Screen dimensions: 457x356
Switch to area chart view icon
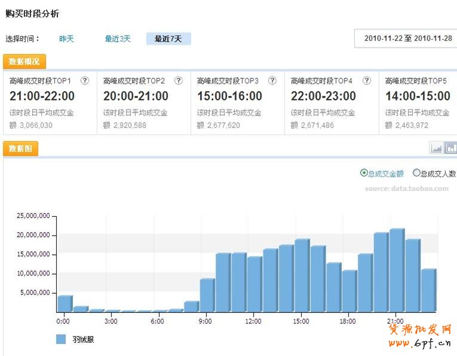click(437, 148)
